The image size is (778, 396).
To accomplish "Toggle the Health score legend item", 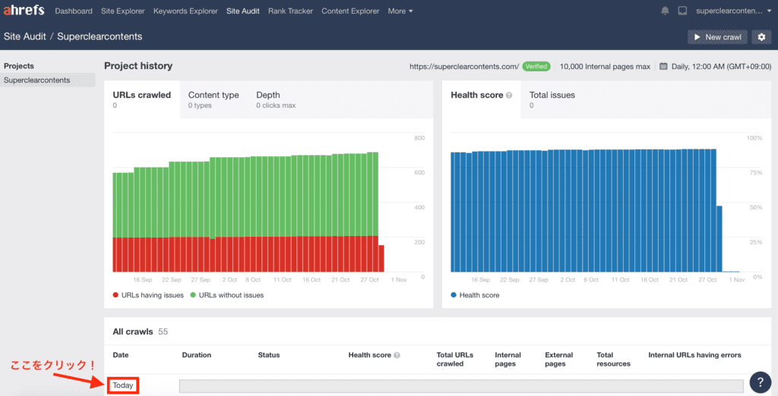I will tap(475, 295).
